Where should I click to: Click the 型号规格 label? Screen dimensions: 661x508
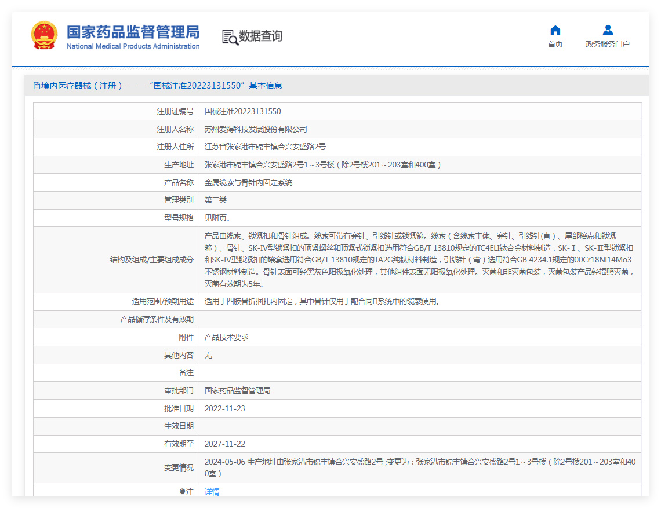tap(179, 218)
